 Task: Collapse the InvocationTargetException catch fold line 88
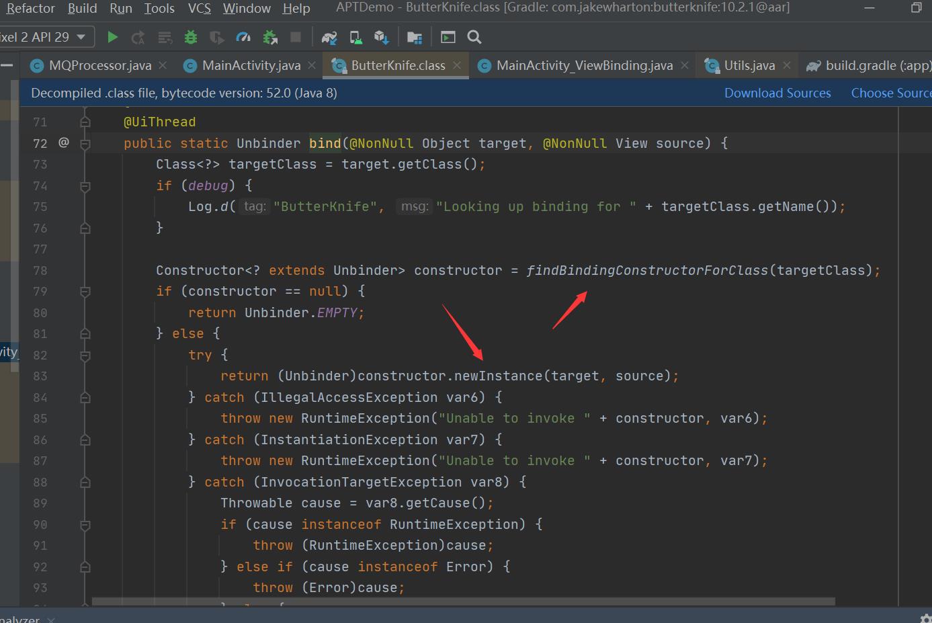85,483
